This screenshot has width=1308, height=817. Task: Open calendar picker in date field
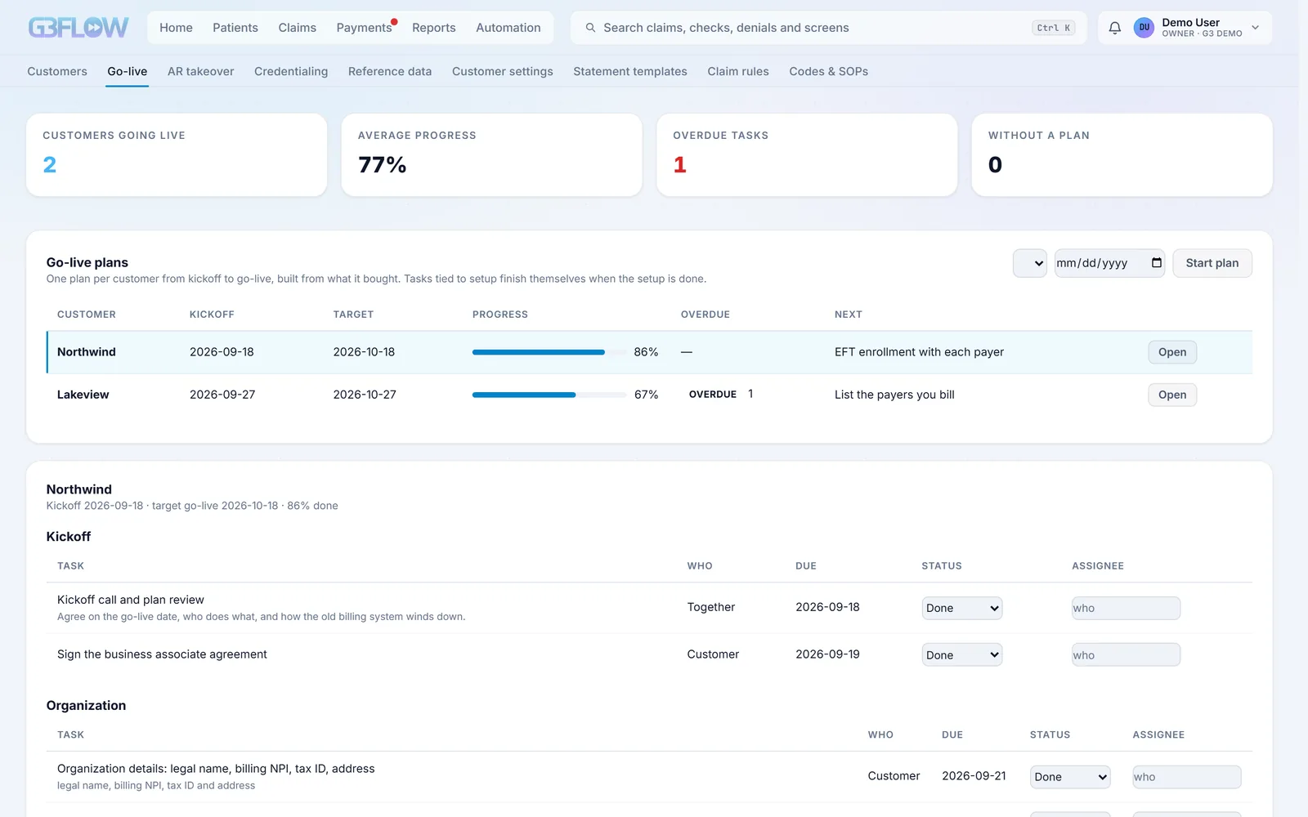(x=1156, y=263)
